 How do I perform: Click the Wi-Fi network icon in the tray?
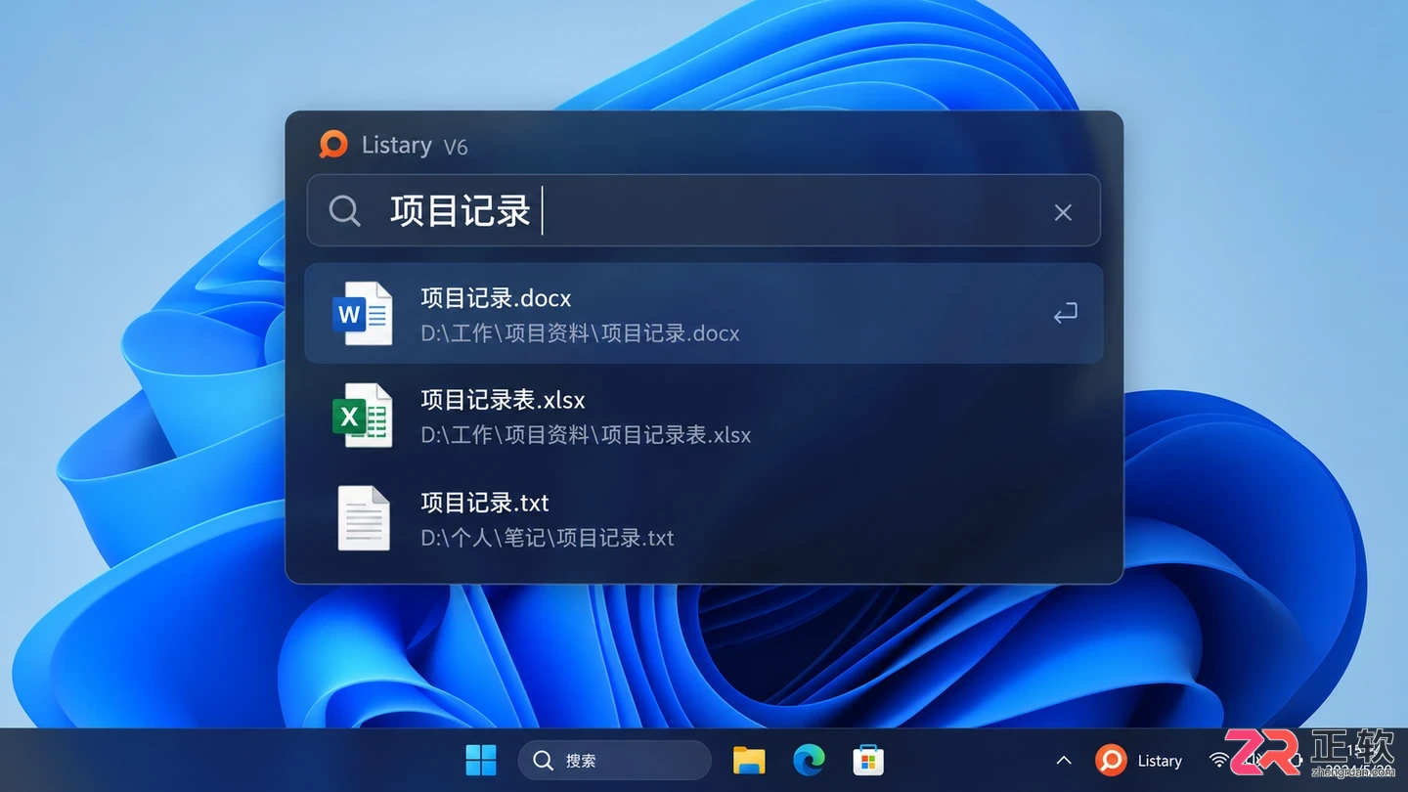[x=1218, y=761]
